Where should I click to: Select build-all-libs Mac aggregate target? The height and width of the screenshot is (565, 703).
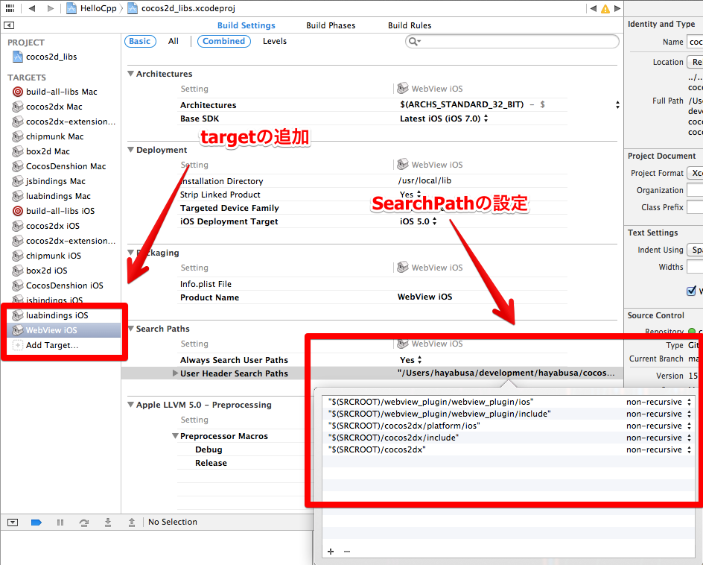tap(61, 92)
